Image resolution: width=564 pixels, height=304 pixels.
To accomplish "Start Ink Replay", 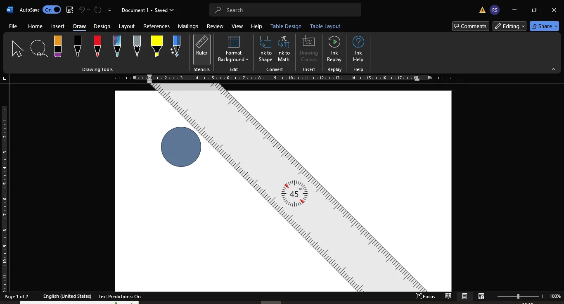I will [x=334, y=50].
